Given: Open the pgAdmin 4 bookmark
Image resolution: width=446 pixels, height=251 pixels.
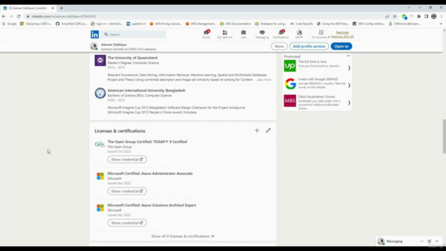Looking at the screenshot, I should point(136,24).
